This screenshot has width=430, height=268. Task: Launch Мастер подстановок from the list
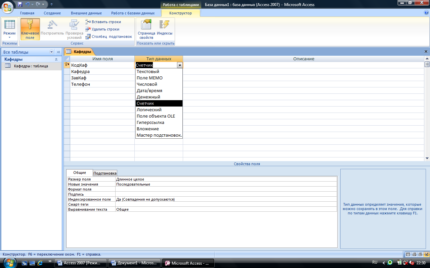pyautogui.click(x=159, y=135)
